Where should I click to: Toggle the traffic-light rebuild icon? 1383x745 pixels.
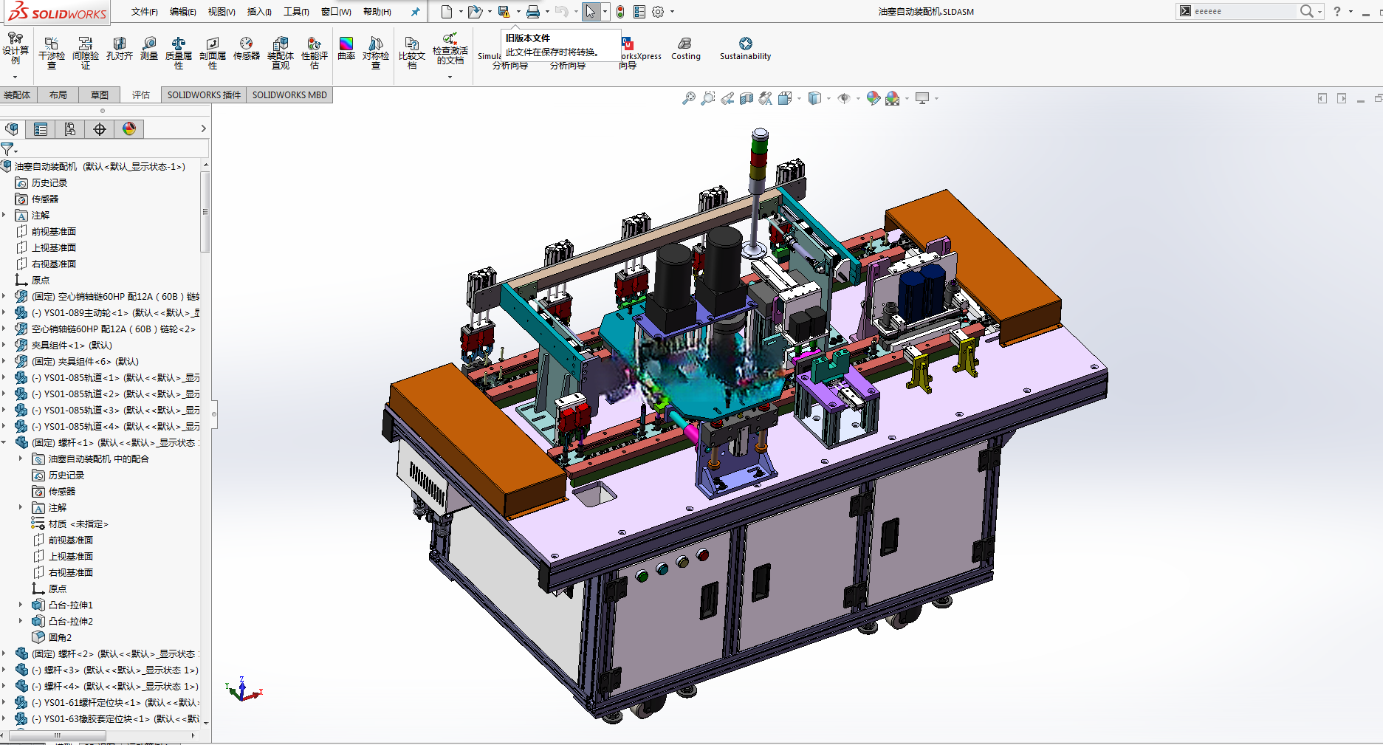click(x=620, y=12)
